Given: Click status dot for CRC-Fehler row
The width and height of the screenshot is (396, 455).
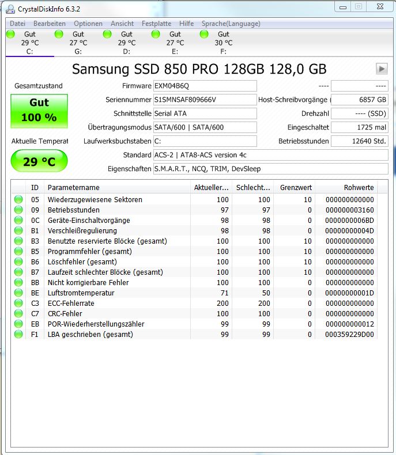Looking at the screenshot, I should (18, 313).
